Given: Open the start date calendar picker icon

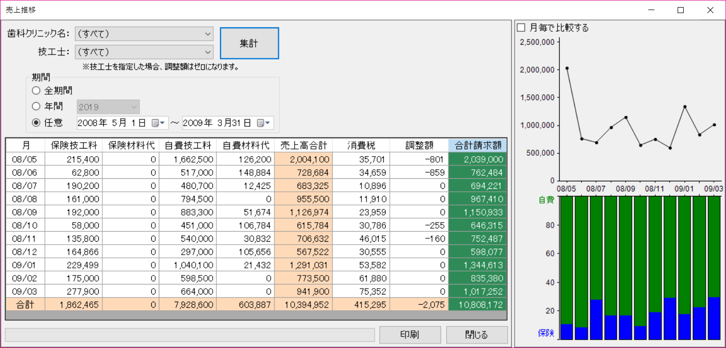Looking at the screenshot, I should [158, 123].
